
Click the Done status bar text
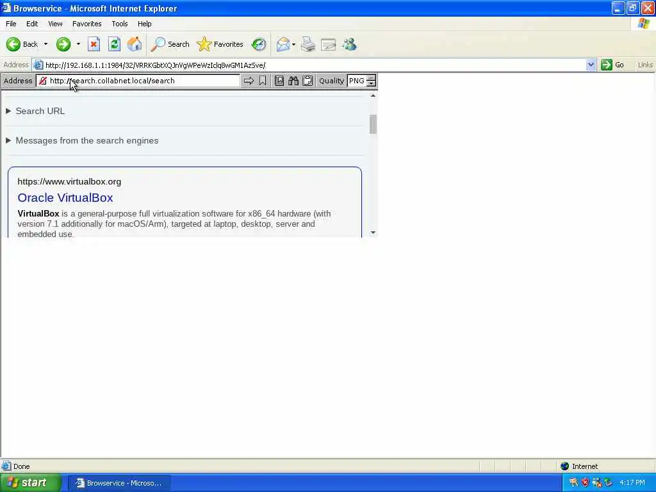pyautogui.click(x=21, y=466)
